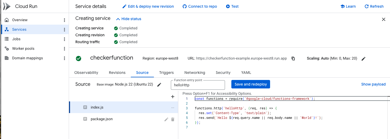Open Domain mappings in the sidebar

(x=27, y=58)
